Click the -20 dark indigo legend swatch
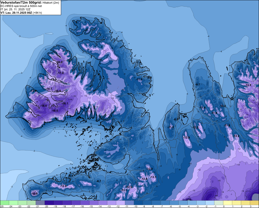259x208 pixels. (49, 203)
